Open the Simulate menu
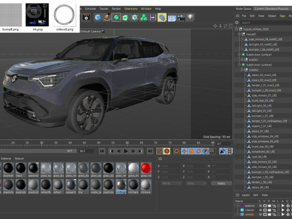 90,9
